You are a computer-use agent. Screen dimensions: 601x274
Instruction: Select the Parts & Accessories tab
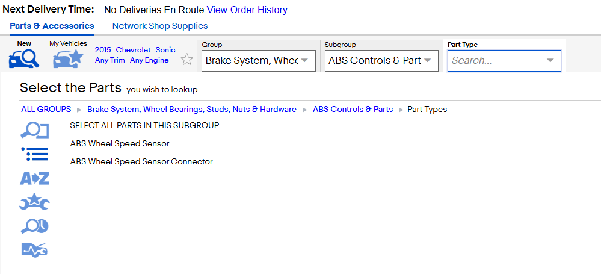click(52, 26)
